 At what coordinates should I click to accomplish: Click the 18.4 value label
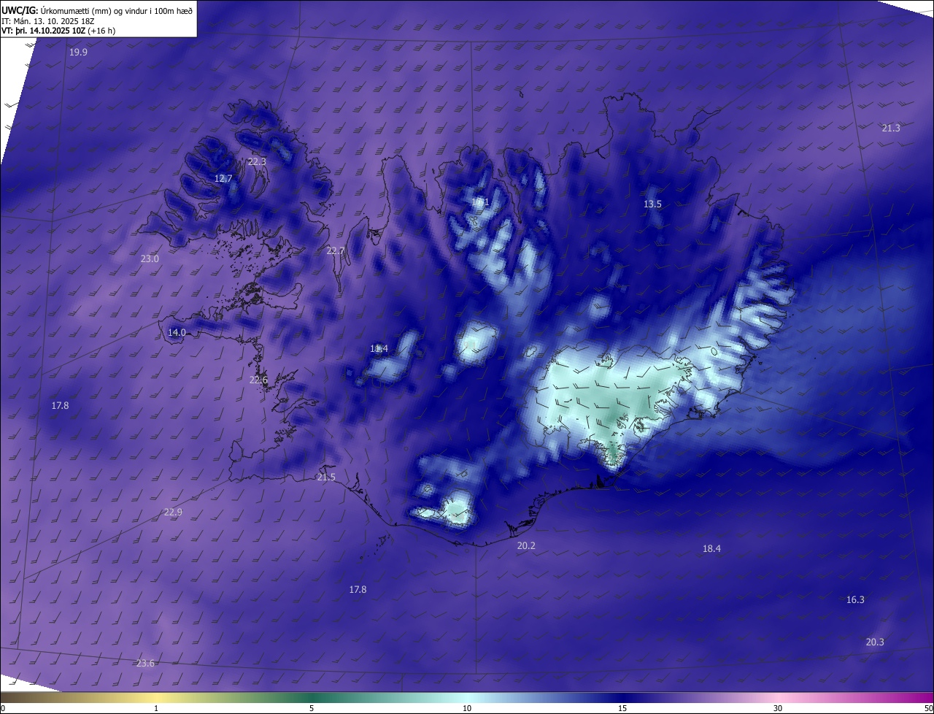[711, 549]
